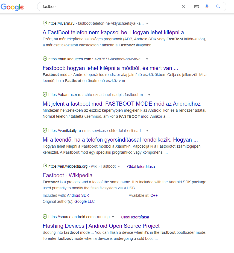This screenshot has width=234, height=253.
Task: Open the 'C++' link
Action: (154, 196)
